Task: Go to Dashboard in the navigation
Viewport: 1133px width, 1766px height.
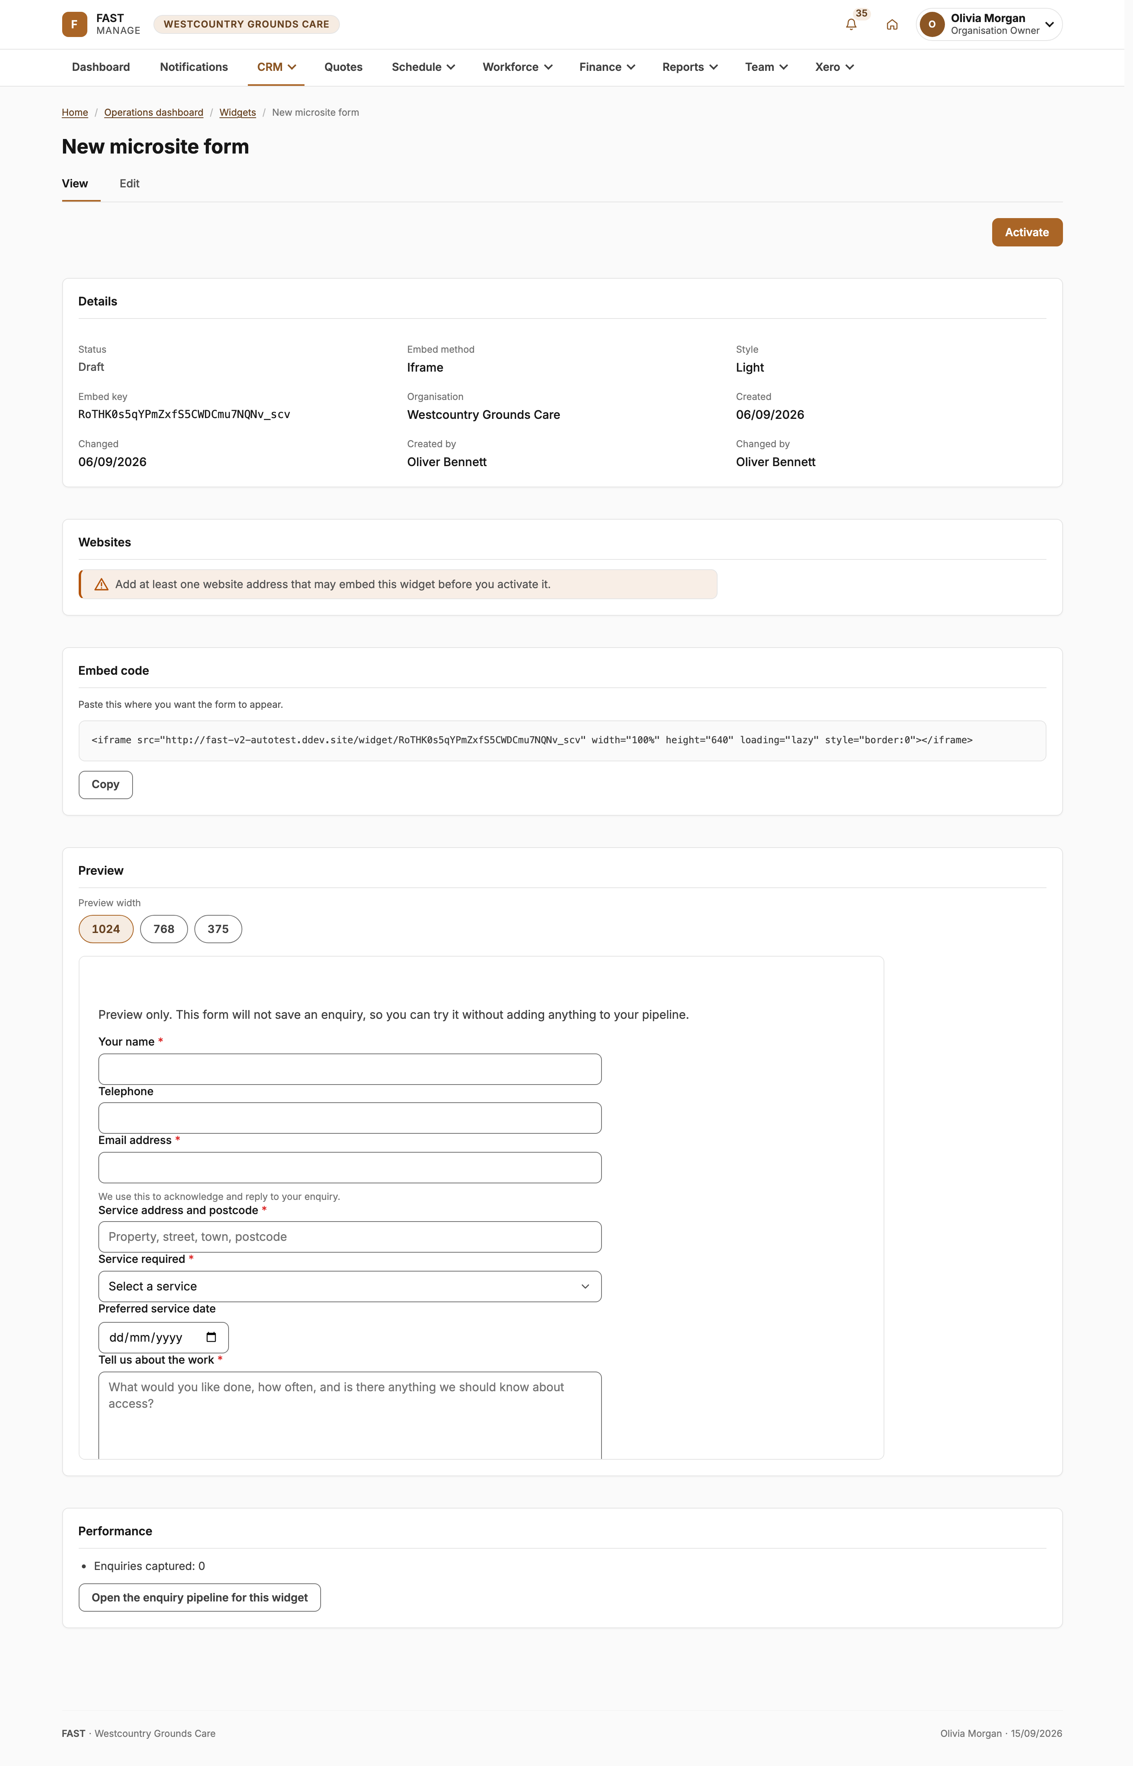Action: (101, 67)
